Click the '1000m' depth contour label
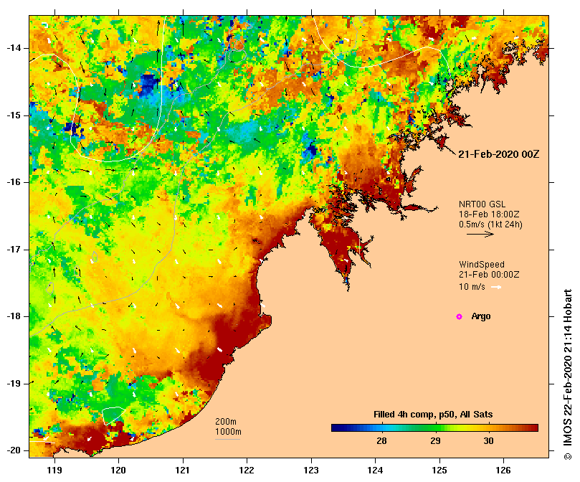 point(228,432)
